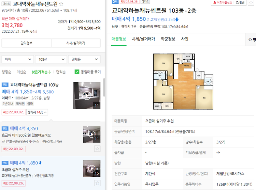Viewport: 256px width, 190px height.
Task: Open the 108㎡ area dropdown
Action: pos(51,59)
